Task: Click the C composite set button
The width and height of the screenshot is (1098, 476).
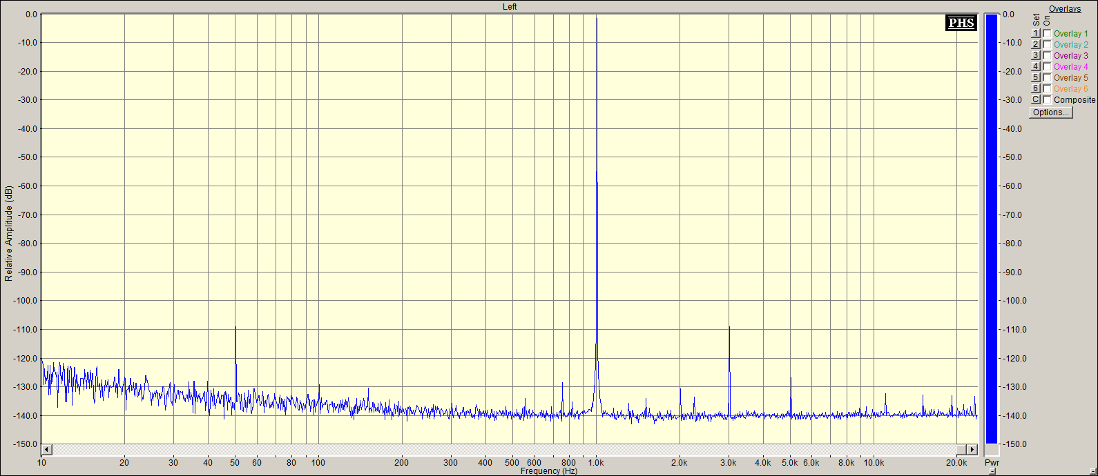Action: point(1035,99)
